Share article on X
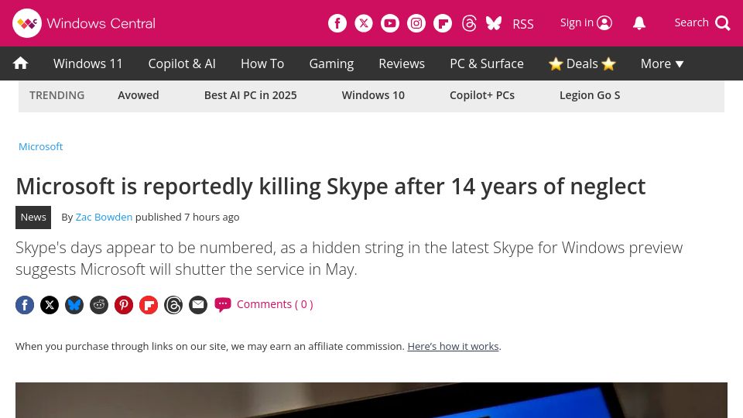743x418 pixels. pos(50,305)
